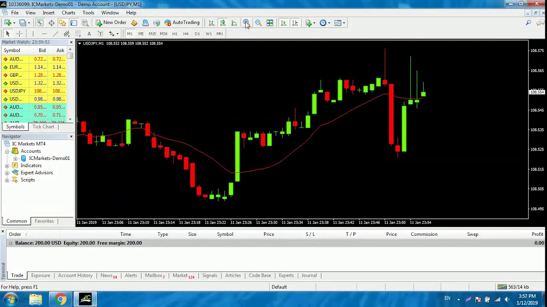Click the Symbol column header in Market Watch

[15, 50]
